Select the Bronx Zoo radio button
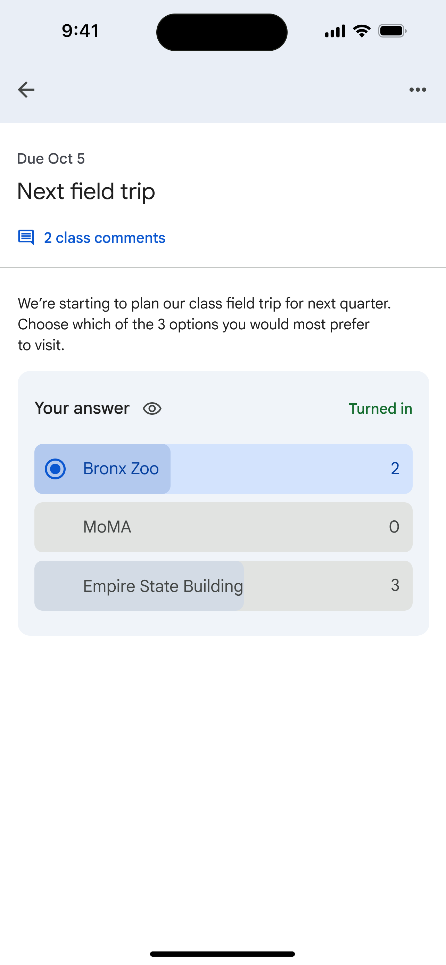 (x=56, y=469)
